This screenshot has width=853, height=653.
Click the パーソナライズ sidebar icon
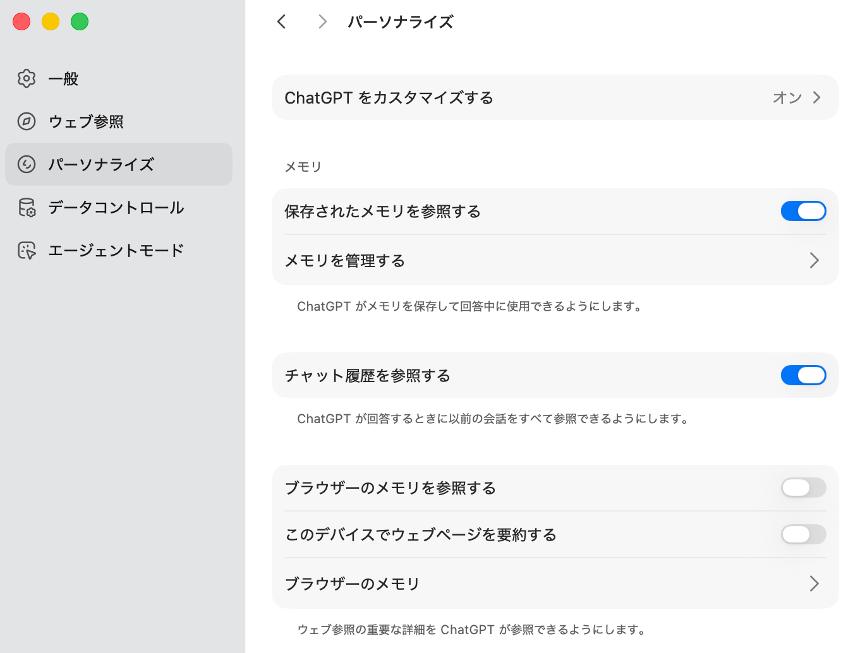click(x=27, y=164)
